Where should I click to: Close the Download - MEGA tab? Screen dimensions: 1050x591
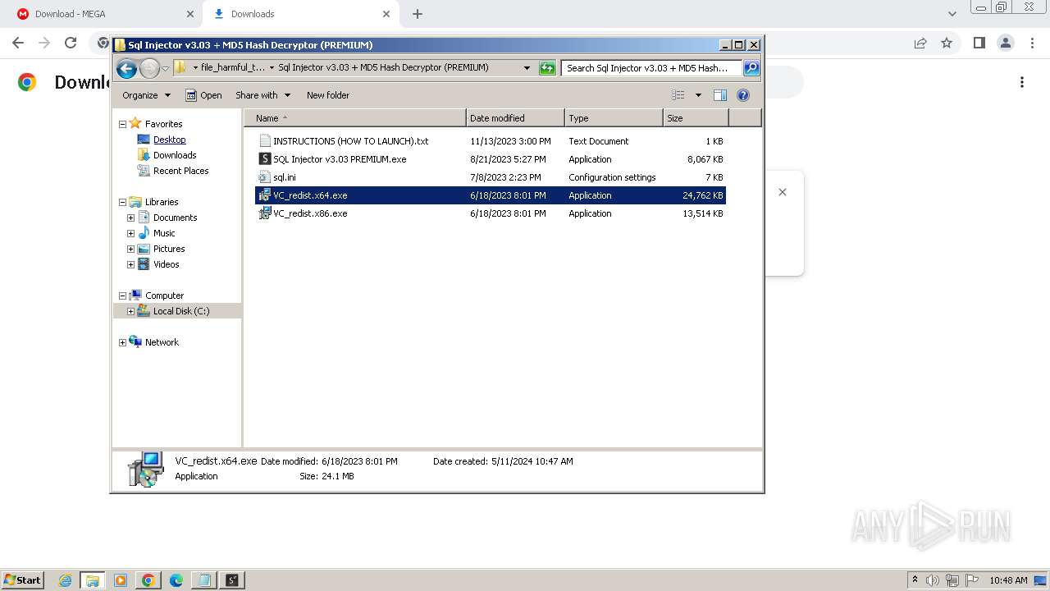coord(190,14)
